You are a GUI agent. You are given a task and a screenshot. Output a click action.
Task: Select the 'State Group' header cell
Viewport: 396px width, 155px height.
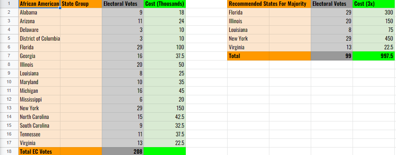[81, 4]
